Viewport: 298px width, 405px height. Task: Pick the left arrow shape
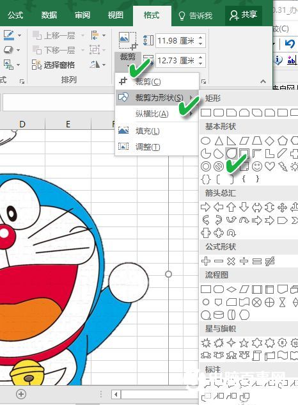(219, 207)
